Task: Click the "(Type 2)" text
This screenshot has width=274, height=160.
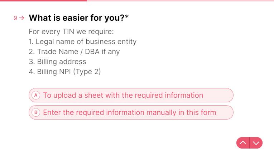Action: click(87, 72)
